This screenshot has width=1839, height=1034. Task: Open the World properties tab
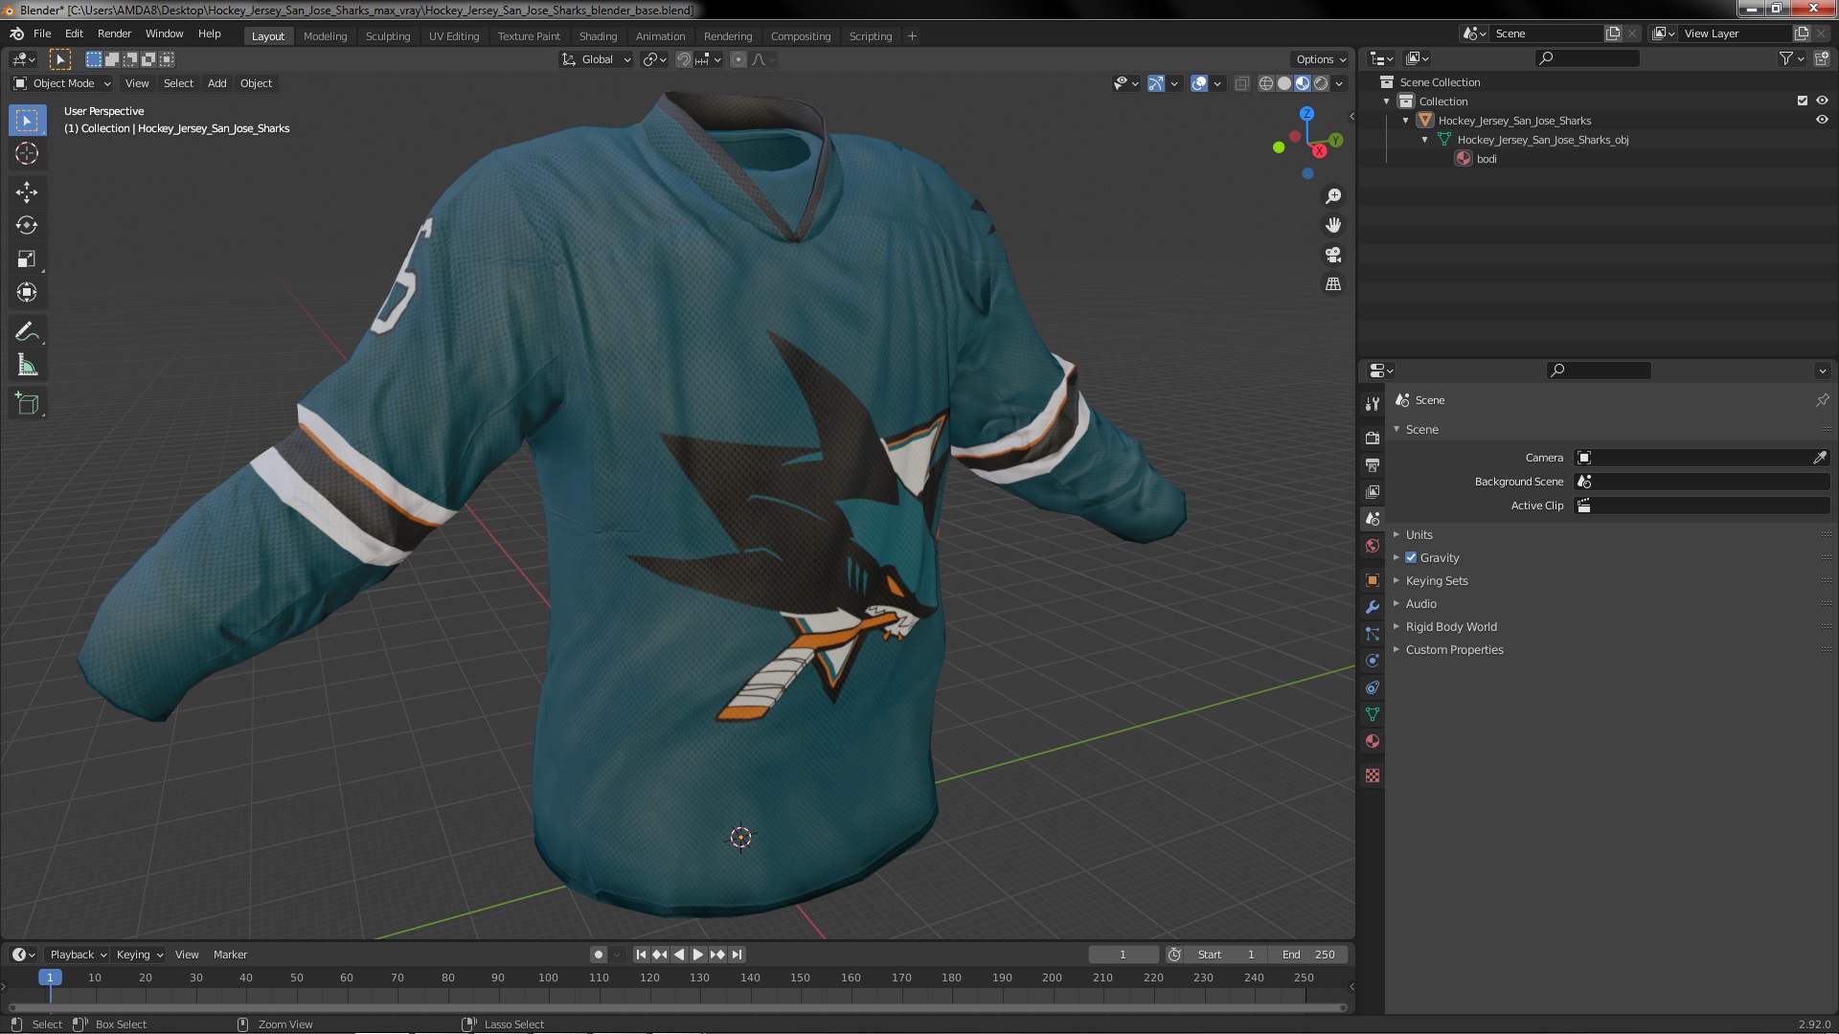1373,546
